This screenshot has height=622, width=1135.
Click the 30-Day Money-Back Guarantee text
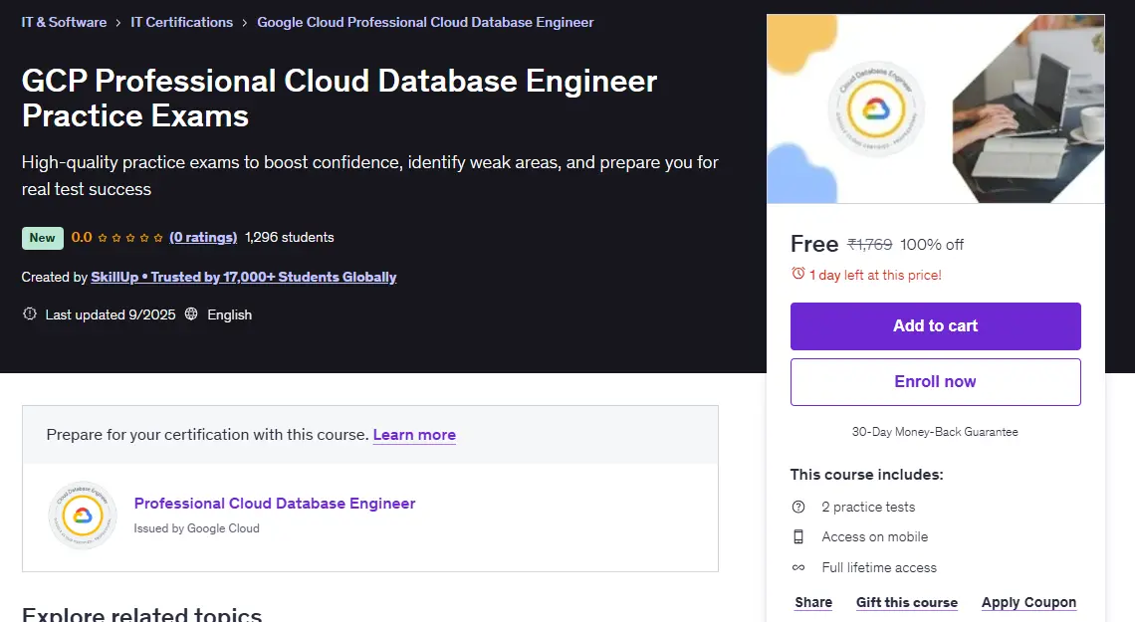pyautogui.click(x=935, y=432)
